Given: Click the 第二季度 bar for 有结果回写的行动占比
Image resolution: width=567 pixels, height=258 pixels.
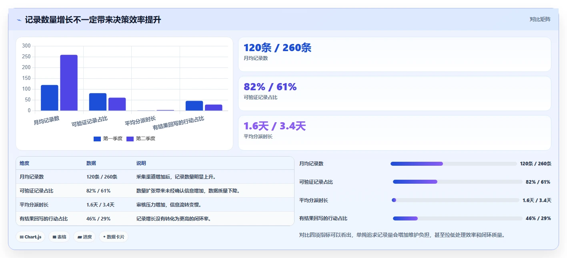Looking at the screenshot, I should tap(213, 107).
